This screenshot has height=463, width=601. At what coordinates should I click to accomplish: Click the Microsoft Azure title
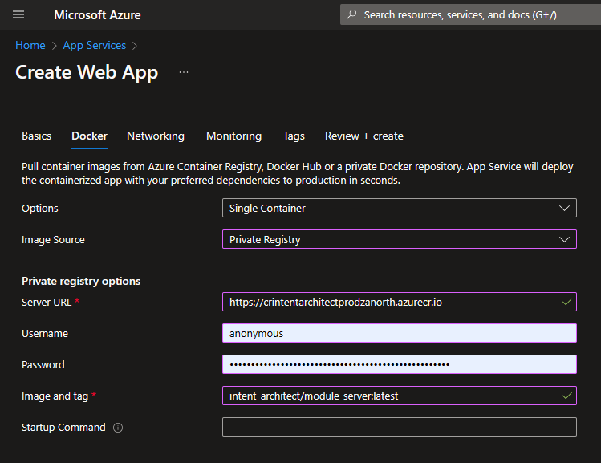[x=97, y=15]
